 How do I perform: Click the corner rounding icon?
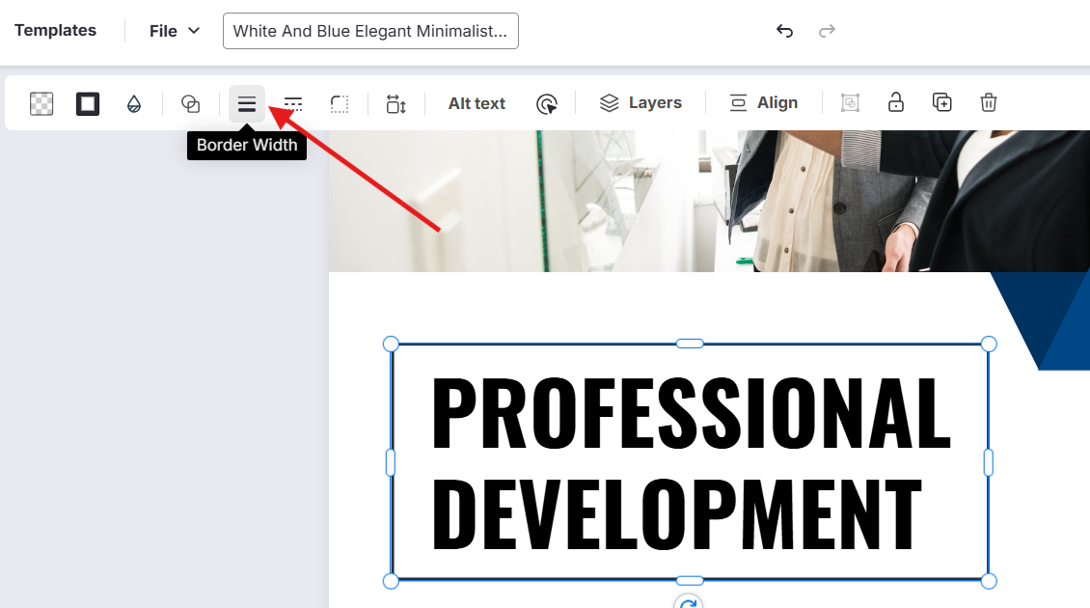tap(340, 103)
